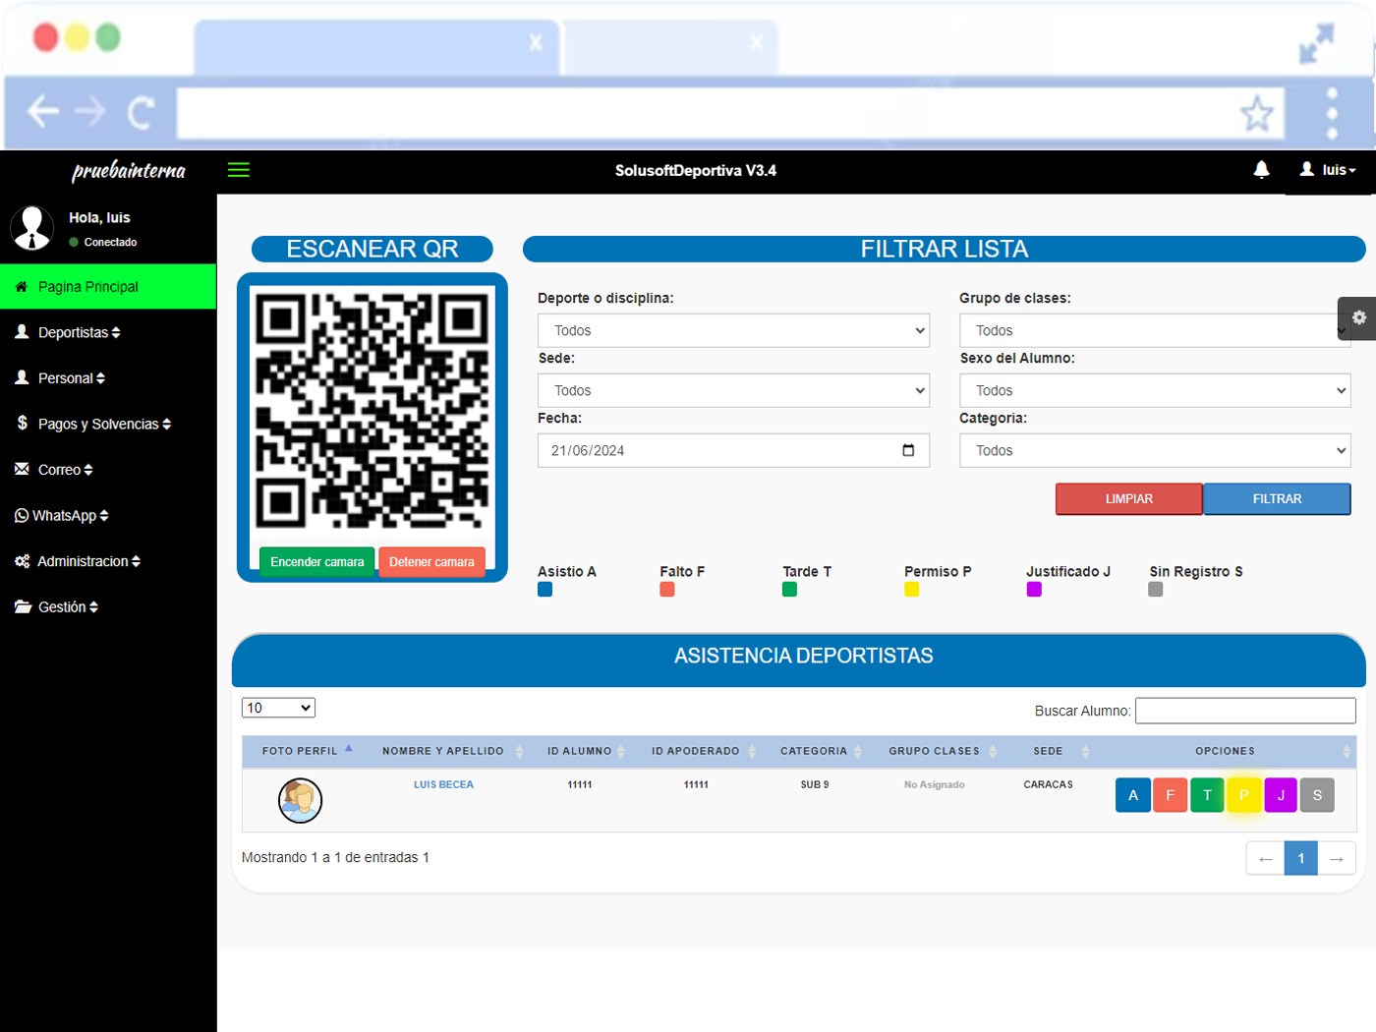The image size is (1376, 1032).
Task: Expand the Personal menu
Action: 108,378
